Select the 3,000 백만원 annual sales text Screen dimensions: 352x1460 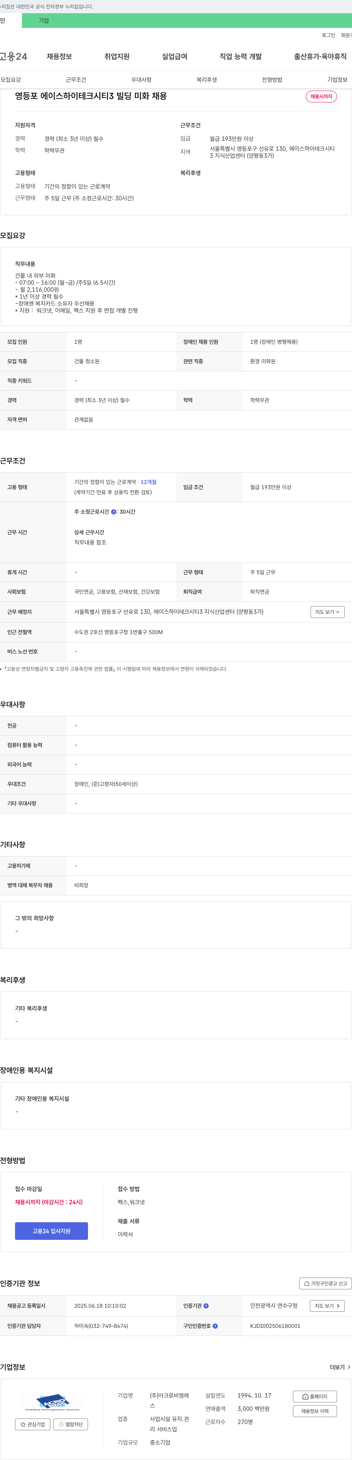click(x=253, y=1409)
